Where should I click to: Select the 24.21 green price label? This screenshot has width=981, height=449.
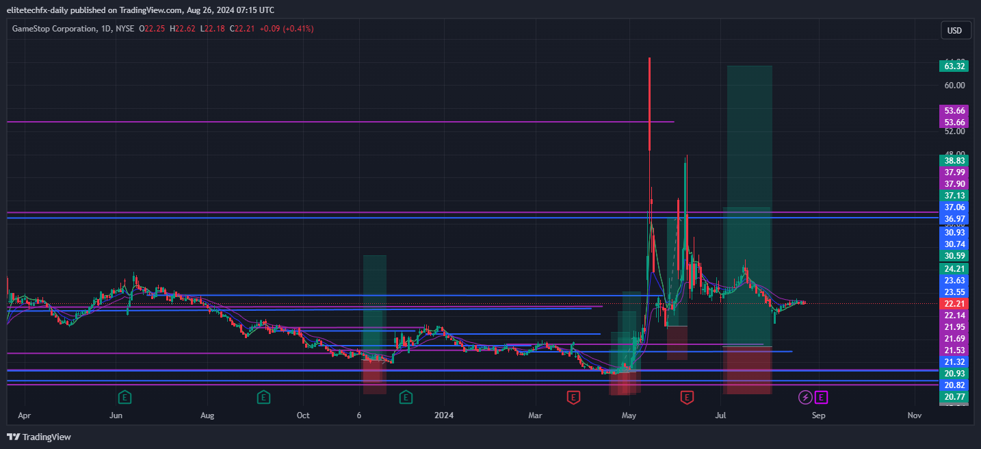point(954,269)
